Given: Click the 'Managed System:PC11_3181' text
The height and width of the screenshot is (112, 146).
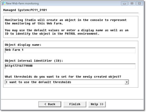Looking at the screenshot, I should coord(25,10).
